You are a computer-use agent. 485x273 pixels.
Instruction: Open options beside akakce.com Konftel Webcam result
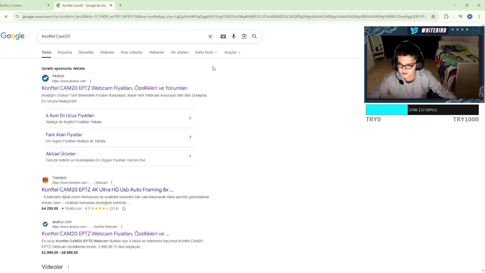[x=121, y=227]
